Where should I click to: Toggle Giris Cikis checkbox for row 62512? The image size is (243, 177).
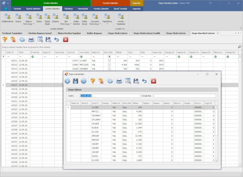109,65
